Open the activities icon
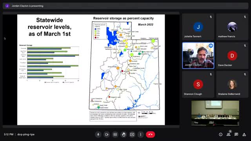251x141 pixels. (244, 134)
